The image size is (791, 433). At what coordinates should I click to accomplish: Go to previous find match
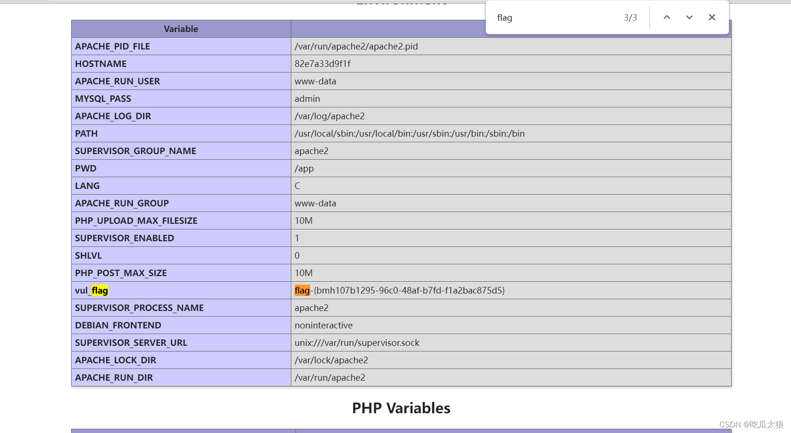point(667,17)
